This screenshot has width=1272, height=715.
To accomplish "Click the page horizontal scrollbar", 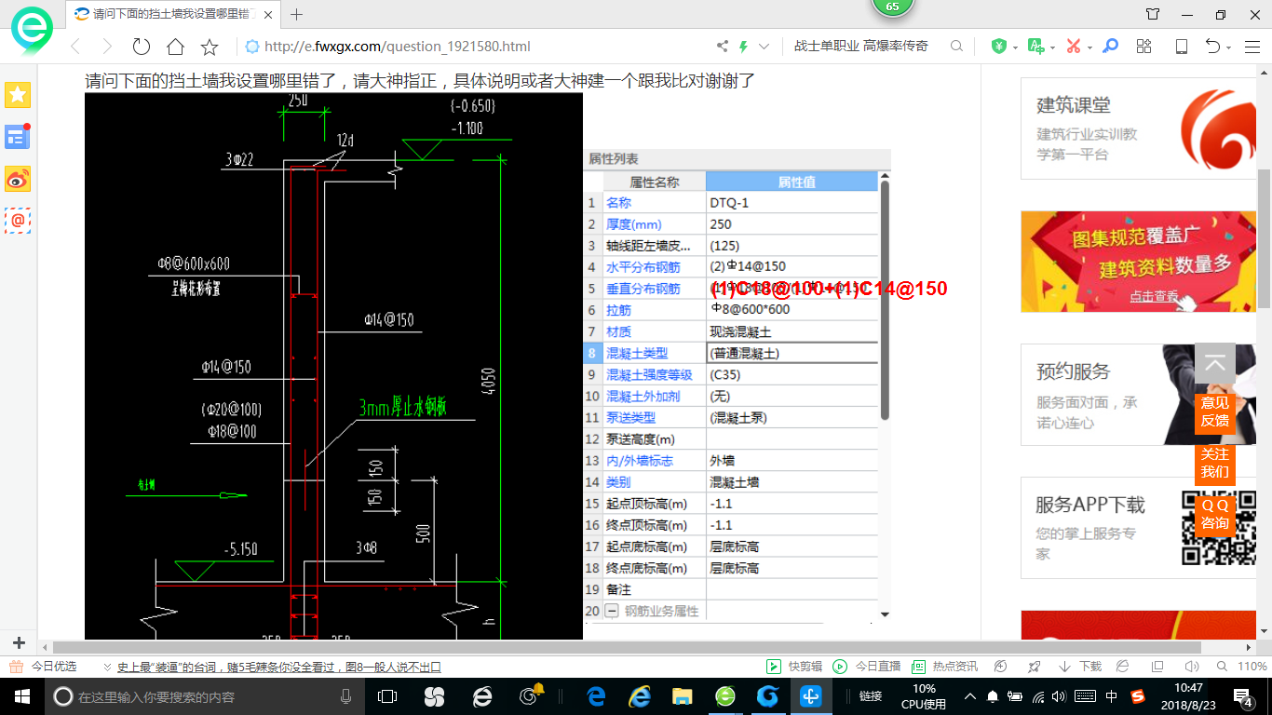I will pos(627,647).
